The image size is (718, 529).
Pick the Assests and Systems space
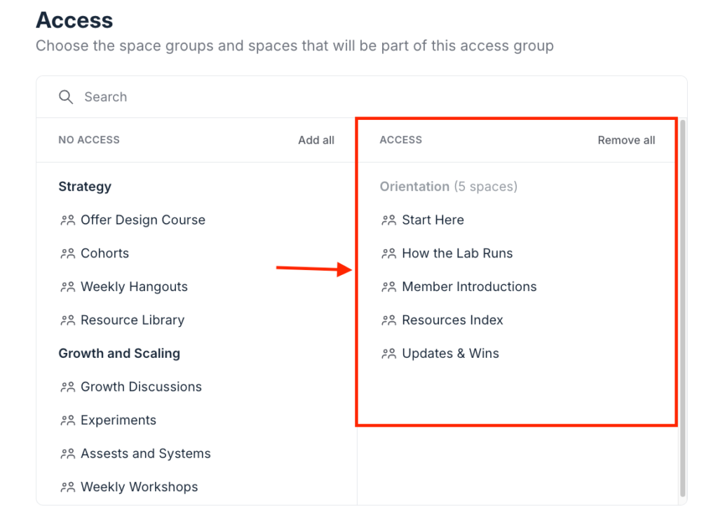tap(145, 454)
